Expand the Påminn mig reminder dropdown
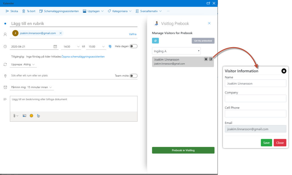 (x=32, y=87)
